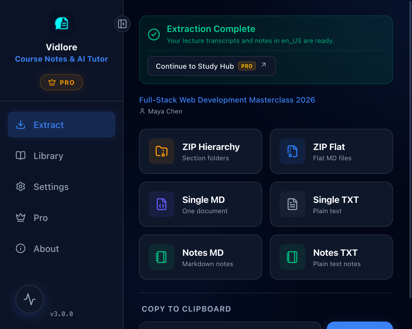Click the Extraction Complete heading
412x329 pixels.
[x=211, y=29]
